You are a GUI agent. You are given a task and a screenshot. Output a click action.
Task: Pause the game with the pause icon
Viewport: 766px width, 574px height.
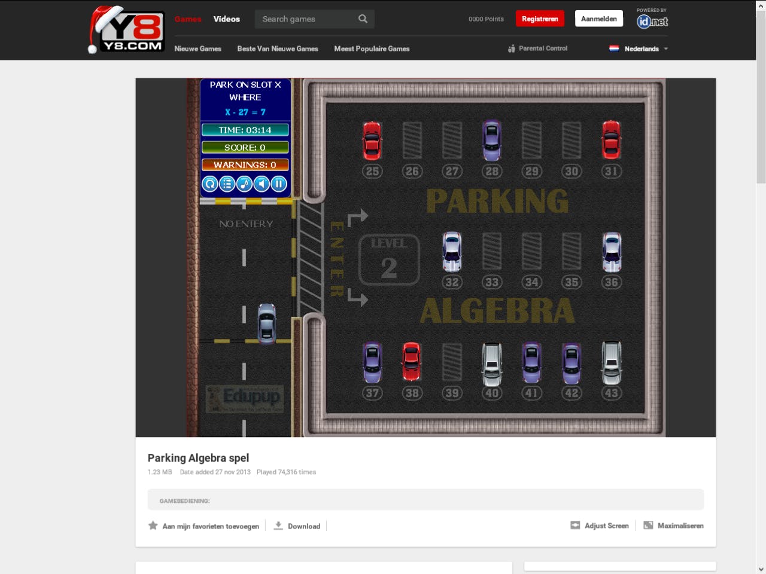pyautogui.click(x=278, y=184)
